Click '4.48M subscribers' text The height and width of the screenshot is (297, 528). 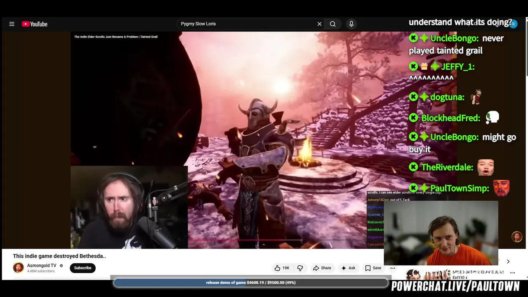pyautogui.click(x=41, y=271)
